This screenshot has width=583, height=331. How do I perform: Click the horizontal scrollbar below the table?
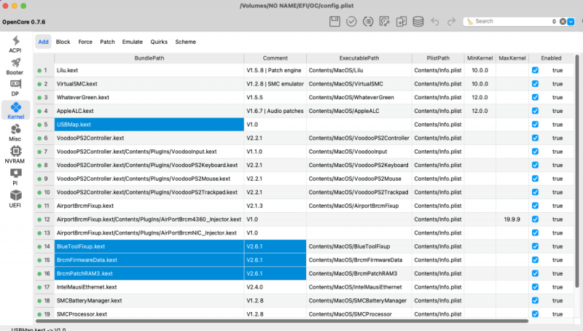coord(281,321)
